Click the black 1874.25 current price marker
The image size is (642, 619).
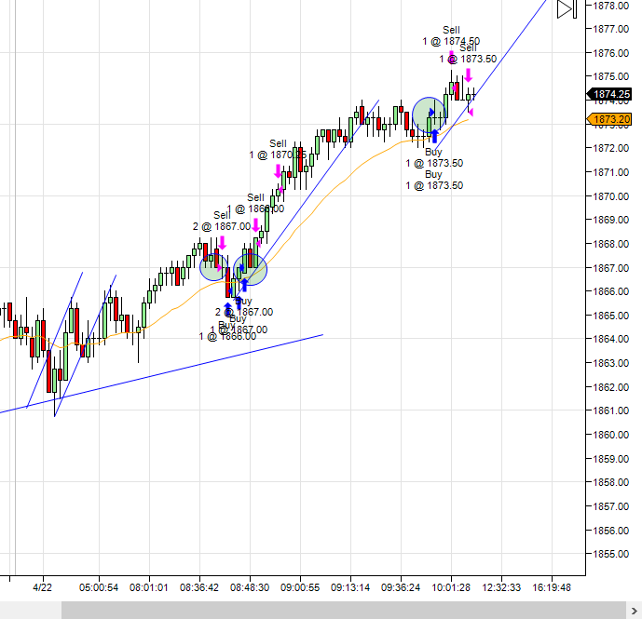[609, 95]
